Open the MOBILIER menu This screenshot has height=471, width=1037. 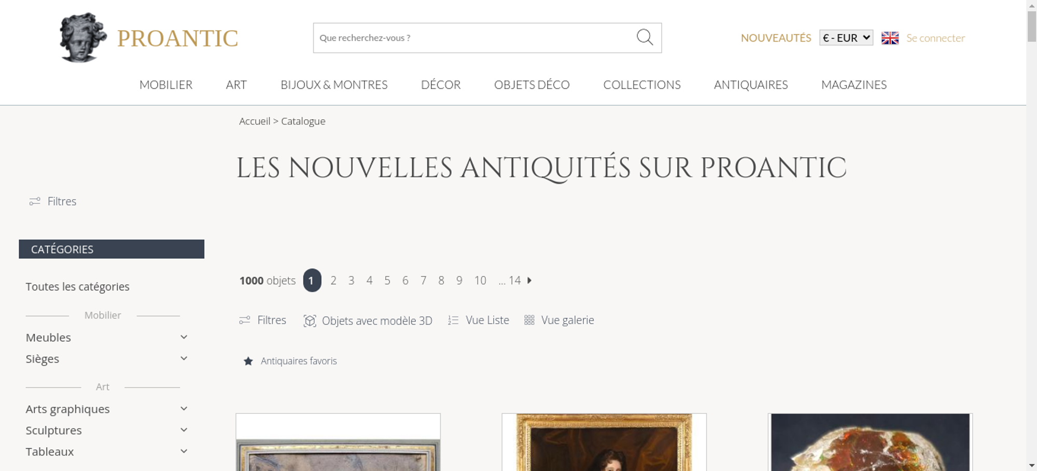tap(166, 85)
